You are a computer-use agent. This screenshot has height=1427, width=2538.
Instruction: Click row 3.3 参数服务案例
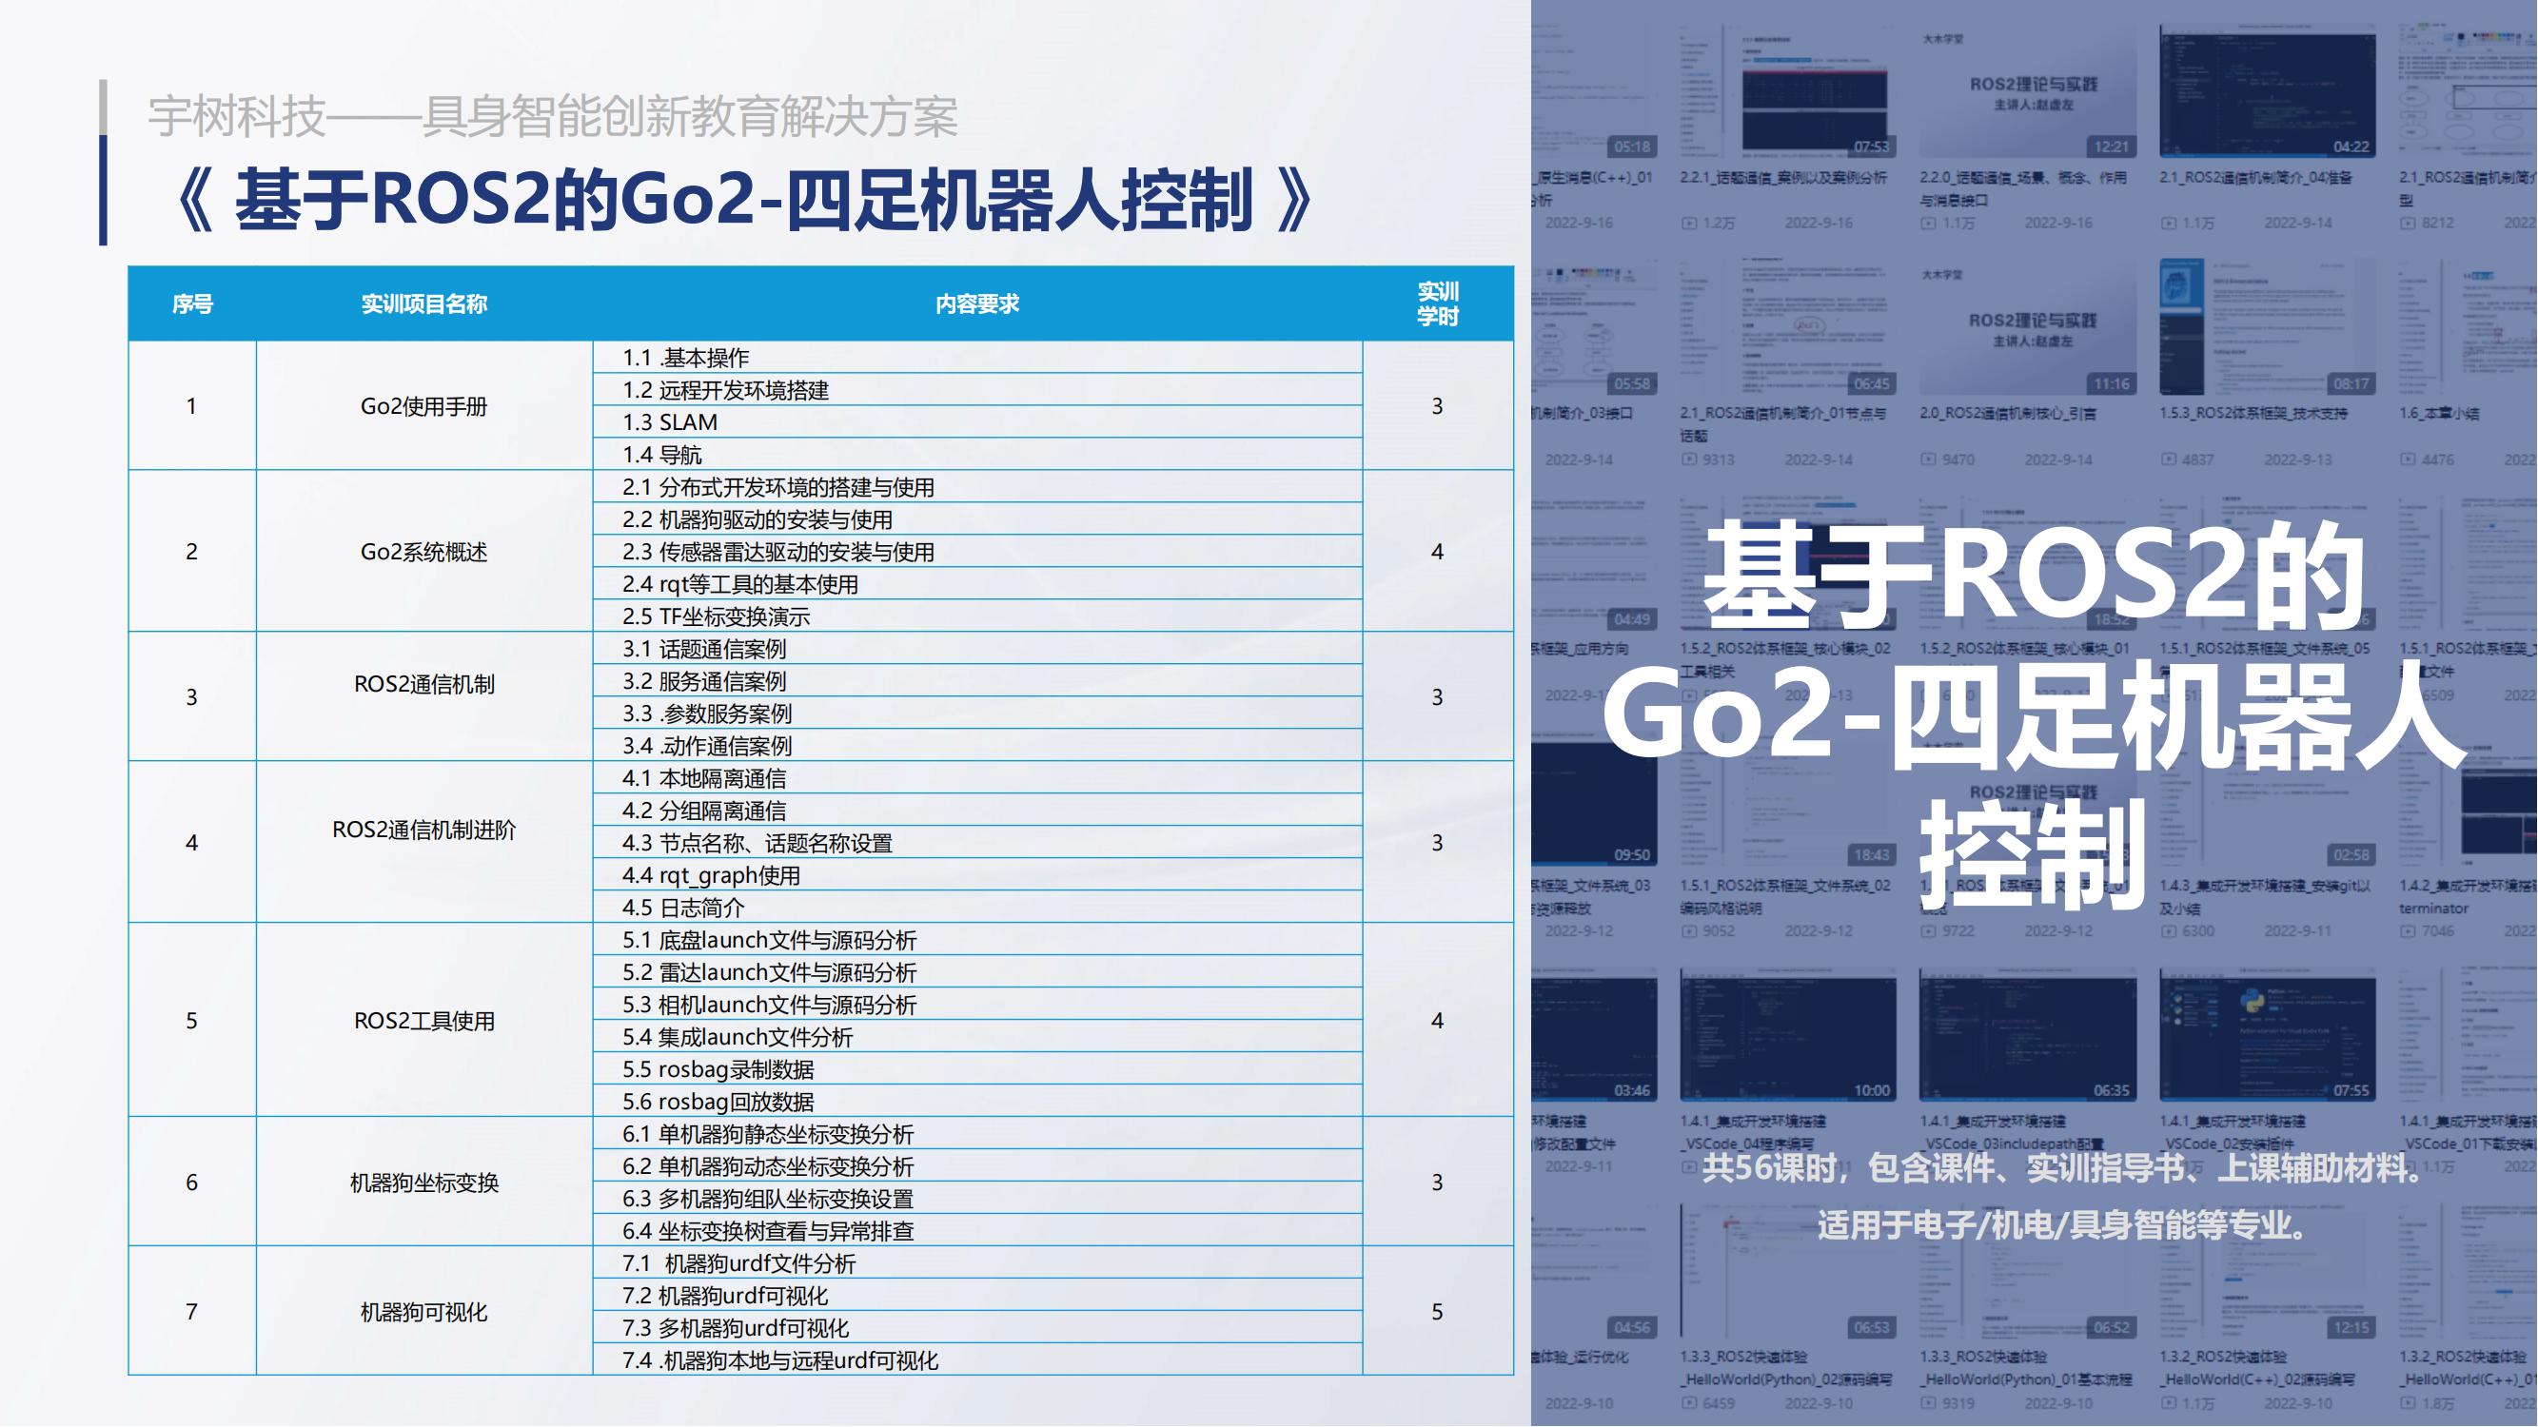(x=977, y=713)
